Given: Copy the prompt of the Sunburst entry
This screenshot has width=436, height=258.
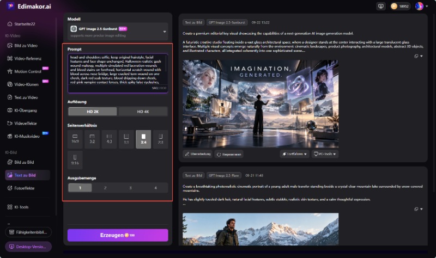Looking at the screenshot, I should pos(416,56).
